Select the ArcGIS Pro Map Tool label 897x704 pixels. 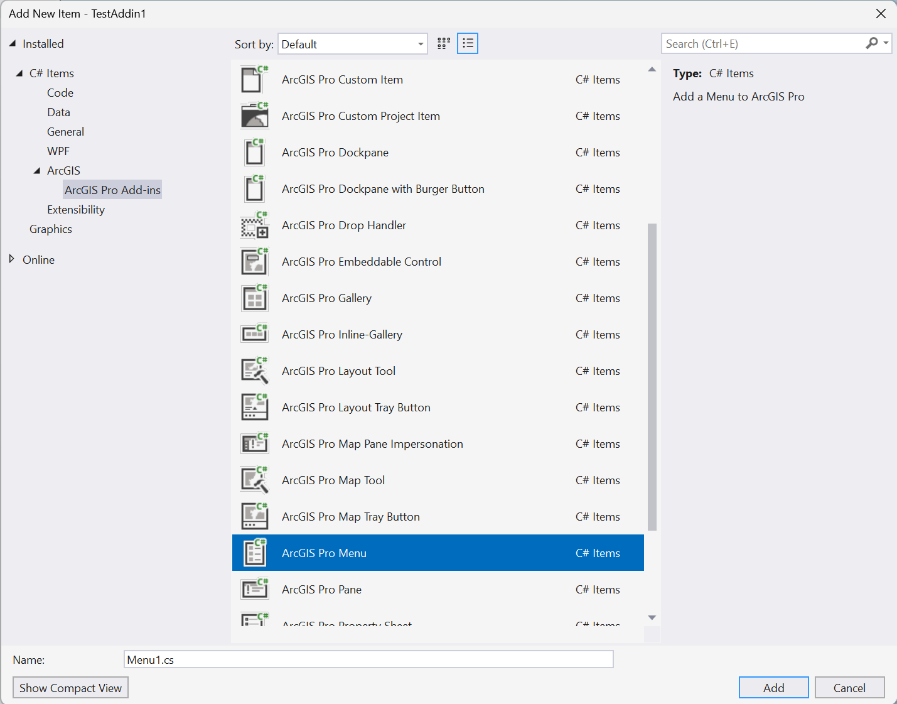(333, 480)
